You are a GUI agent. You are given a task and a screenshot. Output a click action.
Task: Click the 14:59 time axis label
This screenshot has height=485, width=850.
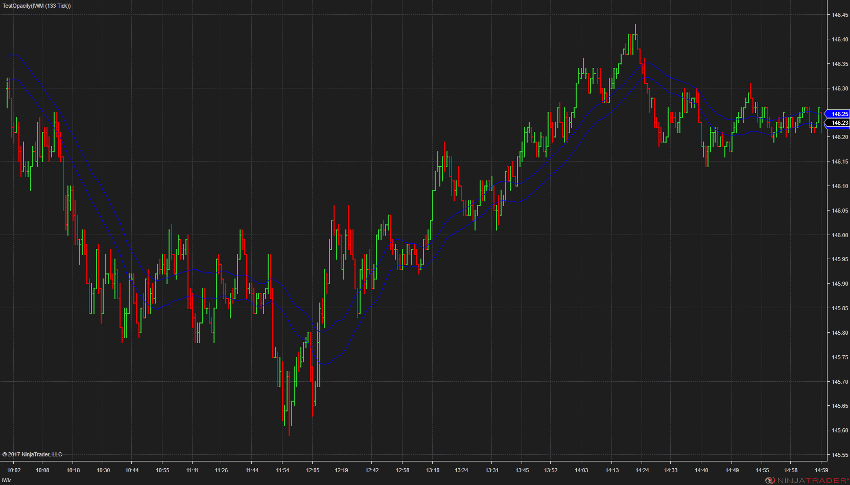click(x=821, y=470)
